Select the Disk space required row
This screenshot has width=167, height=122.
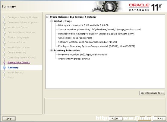coord(83,25)
